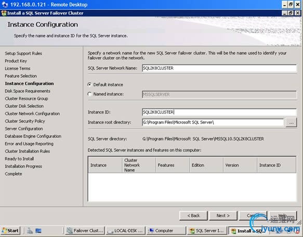This screenshot has width=303, height=237.
Task: Click the Instance column header
Action: pyautogui.click(x=106, y=165)
